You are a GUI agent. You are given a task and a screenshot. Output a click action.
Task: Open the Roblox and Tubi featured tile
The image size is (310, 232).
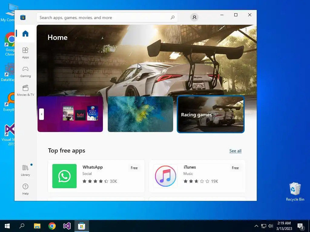[x=70, y=114]
